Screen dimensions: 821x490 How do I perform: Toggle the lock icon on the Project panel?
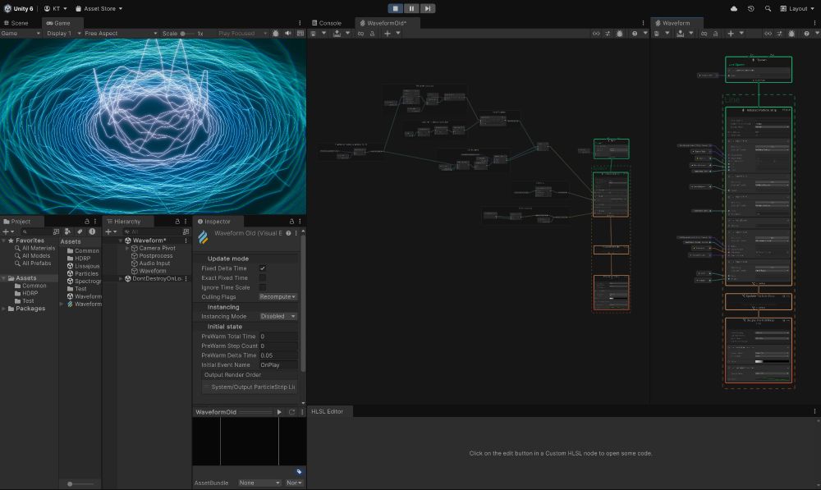pyautogui.click(x=87, y=222)
